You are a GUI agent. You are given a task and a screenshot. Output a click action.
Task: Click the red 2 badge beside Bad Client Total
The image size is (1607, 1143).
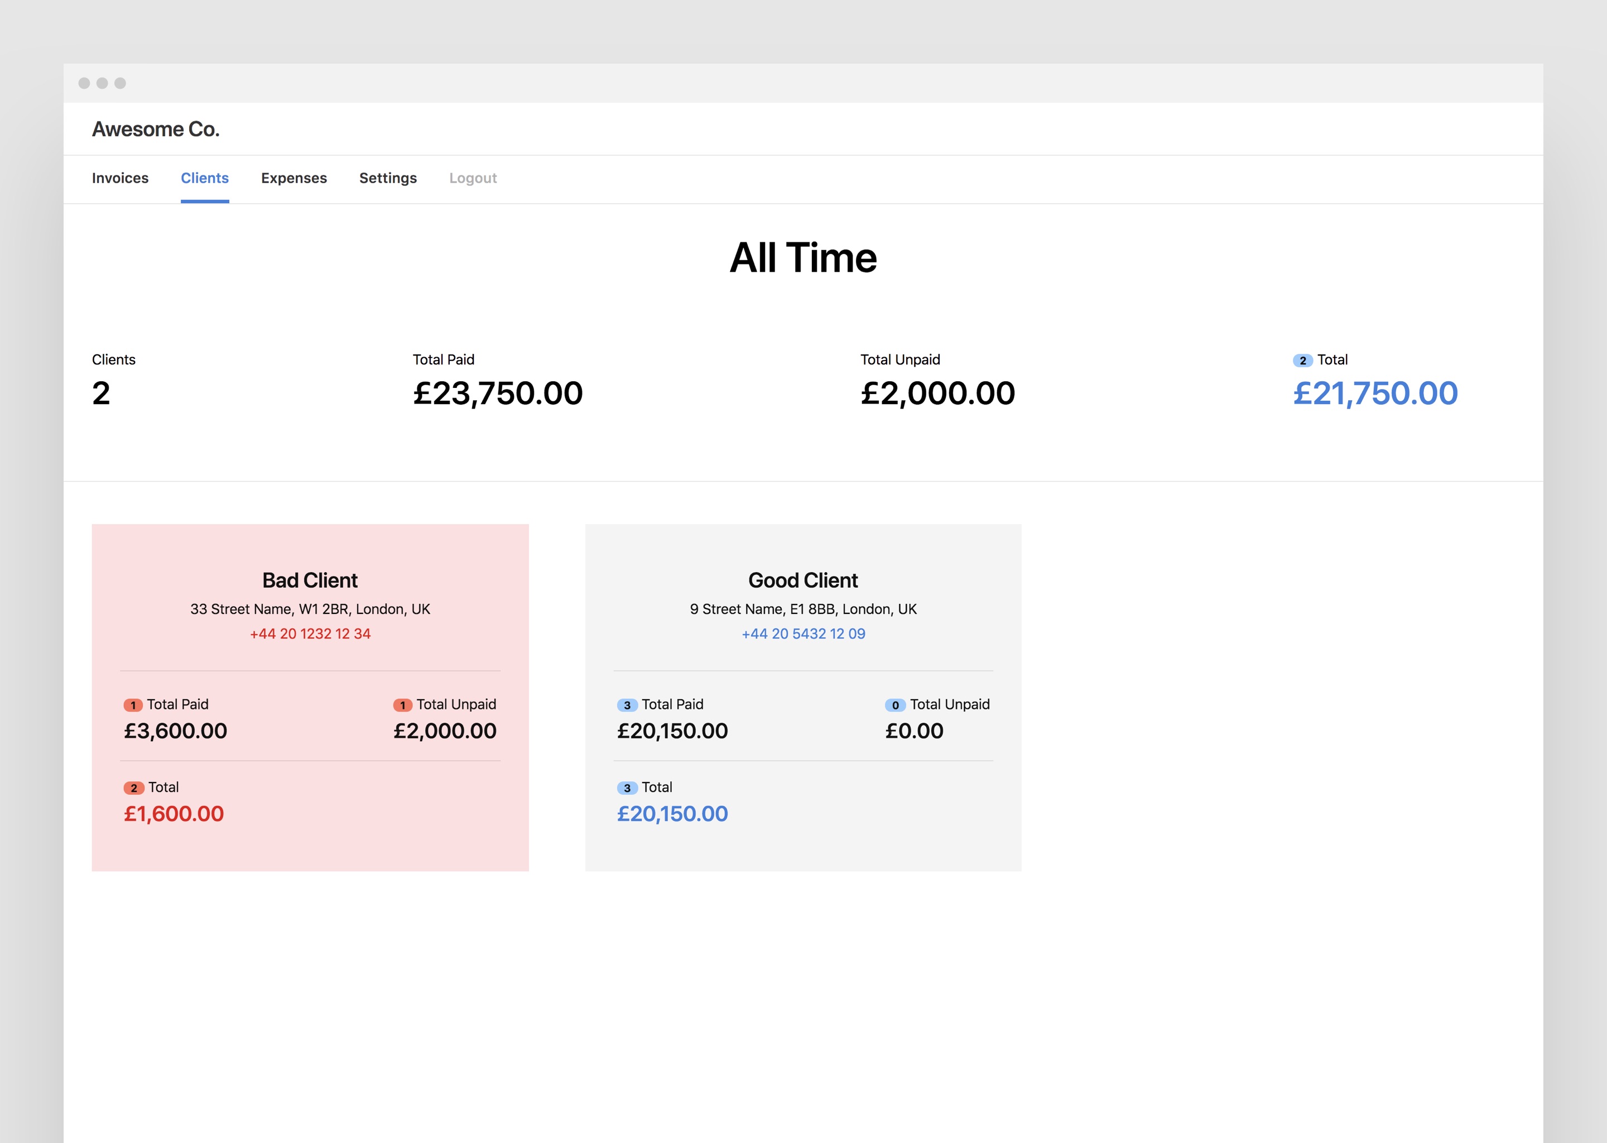click(134, 788)
